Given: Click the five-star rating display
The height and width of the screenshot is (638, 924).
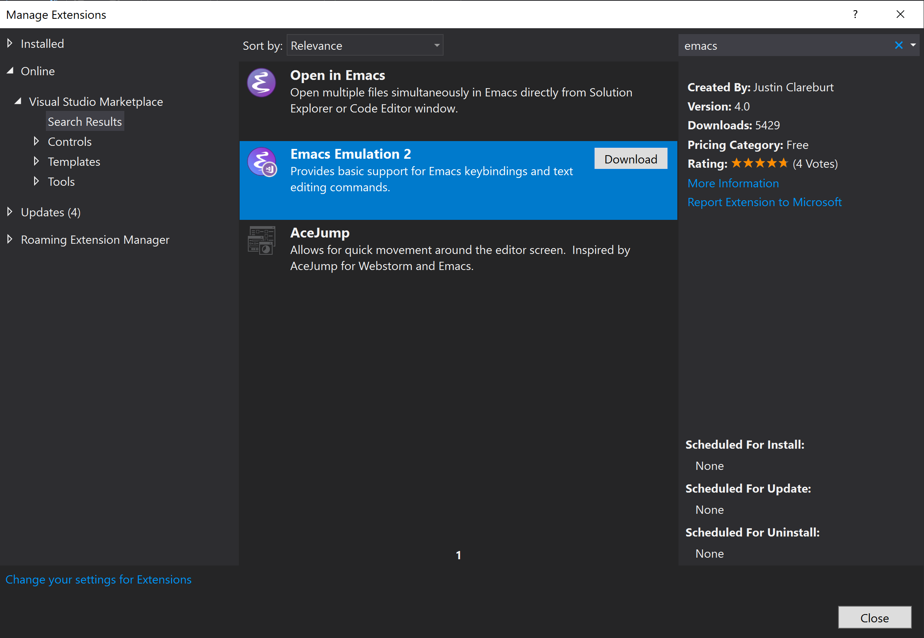Looking at the screenshot, I should (759, 163).
